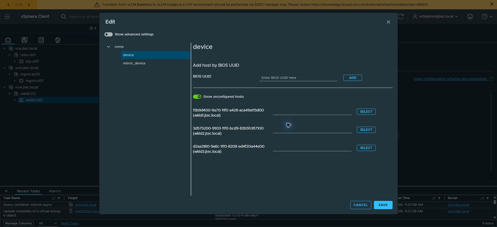The image size is (497, 227).
Task: Open the More Tasks link
Action: coord(70,223)
